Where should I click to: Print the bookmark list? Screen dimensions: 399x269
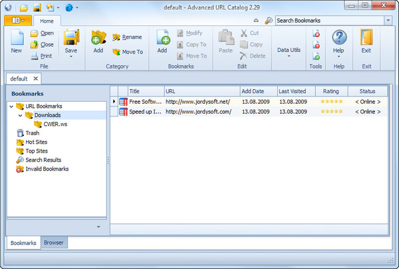click(41, 56)
